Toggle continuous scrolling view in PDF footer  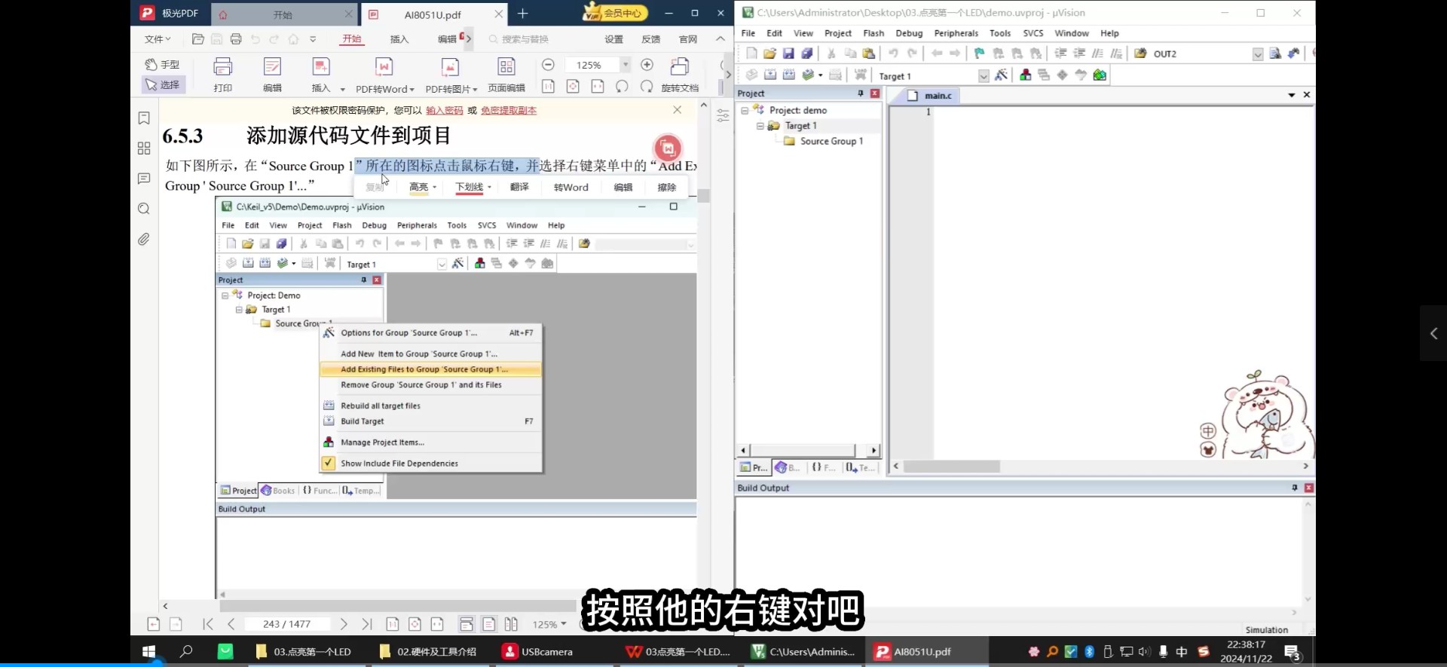pyautogui.click(x=467, y=624)
